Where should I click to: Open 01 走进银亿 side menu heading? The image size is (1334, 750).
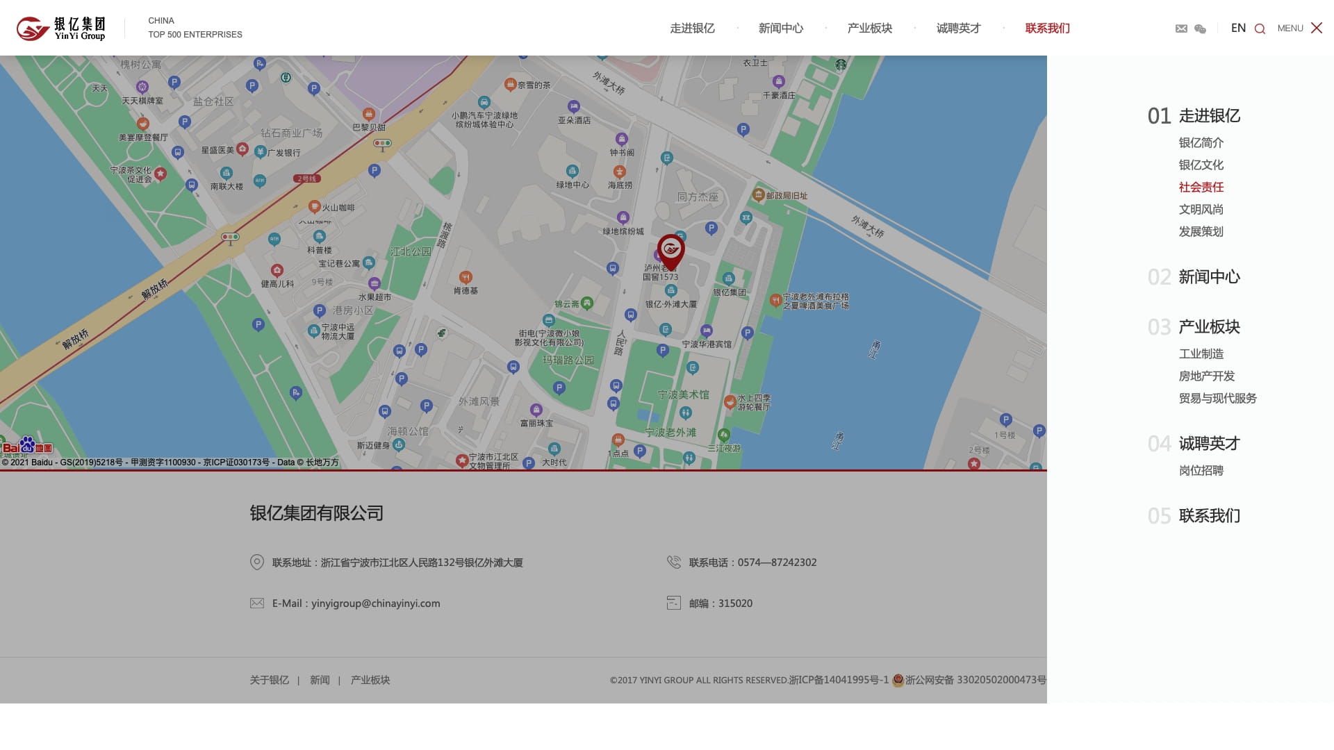[1194, 116]
